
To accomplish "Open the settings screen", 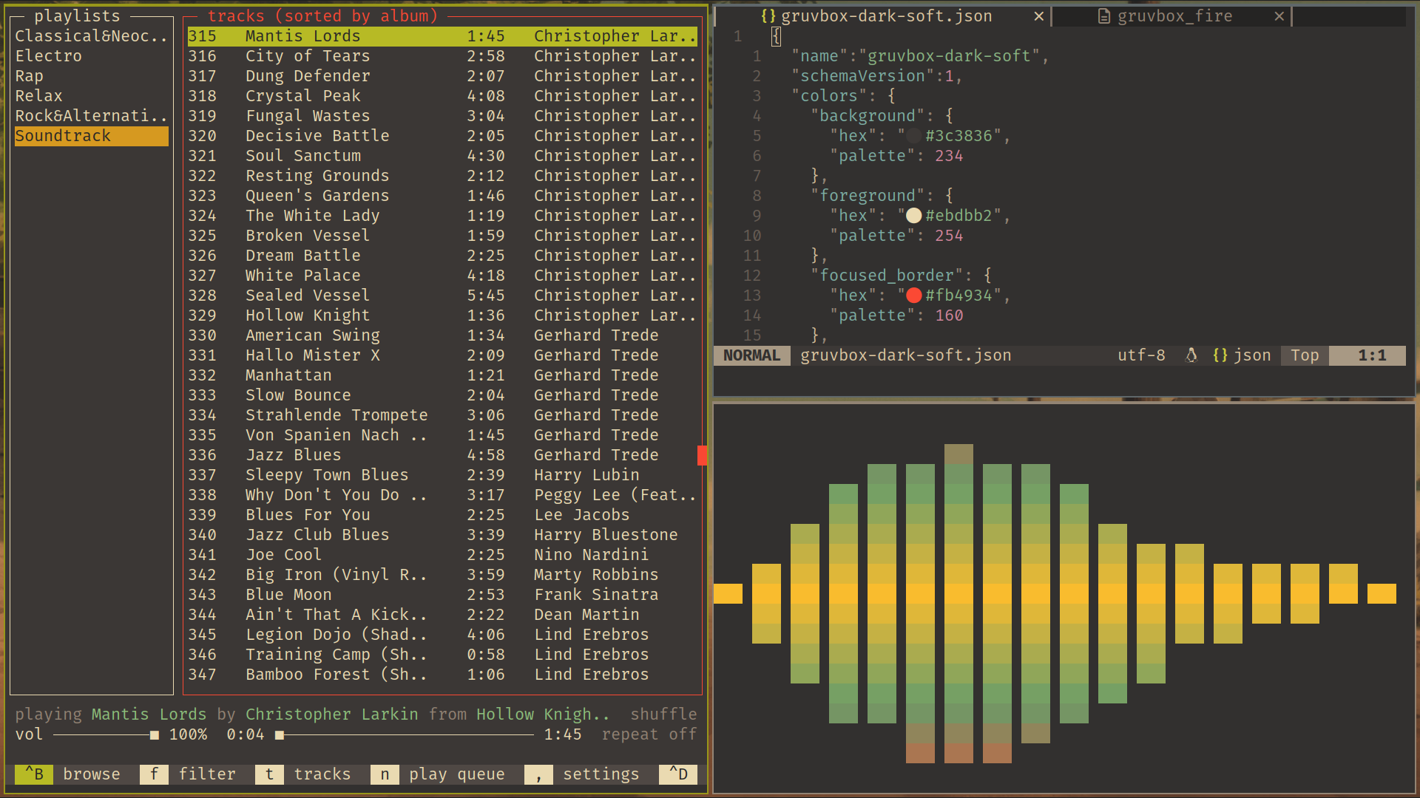I will click(601, 774).
